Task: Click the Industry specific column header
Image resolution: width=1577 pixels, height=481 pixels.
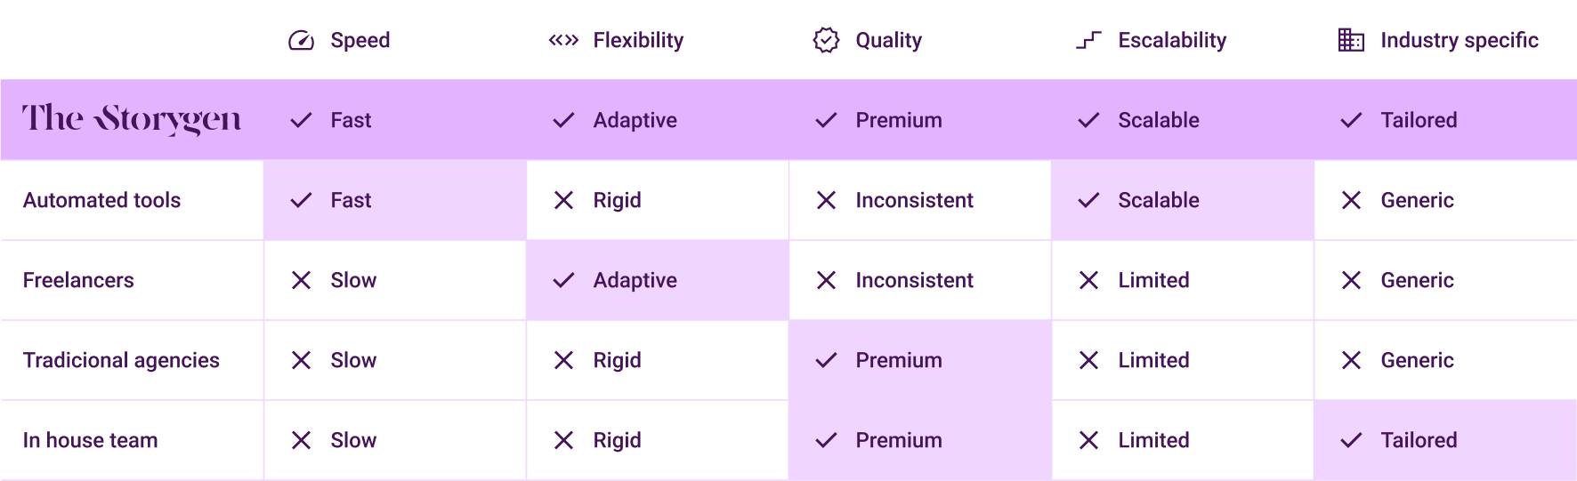Action: click(1459, 40)
